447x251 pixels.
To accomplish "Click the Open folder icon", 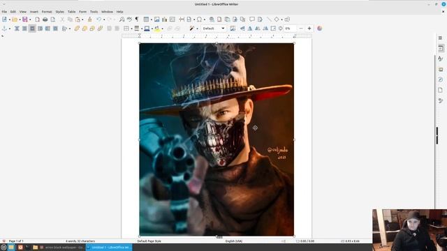I will click(15, 20).
